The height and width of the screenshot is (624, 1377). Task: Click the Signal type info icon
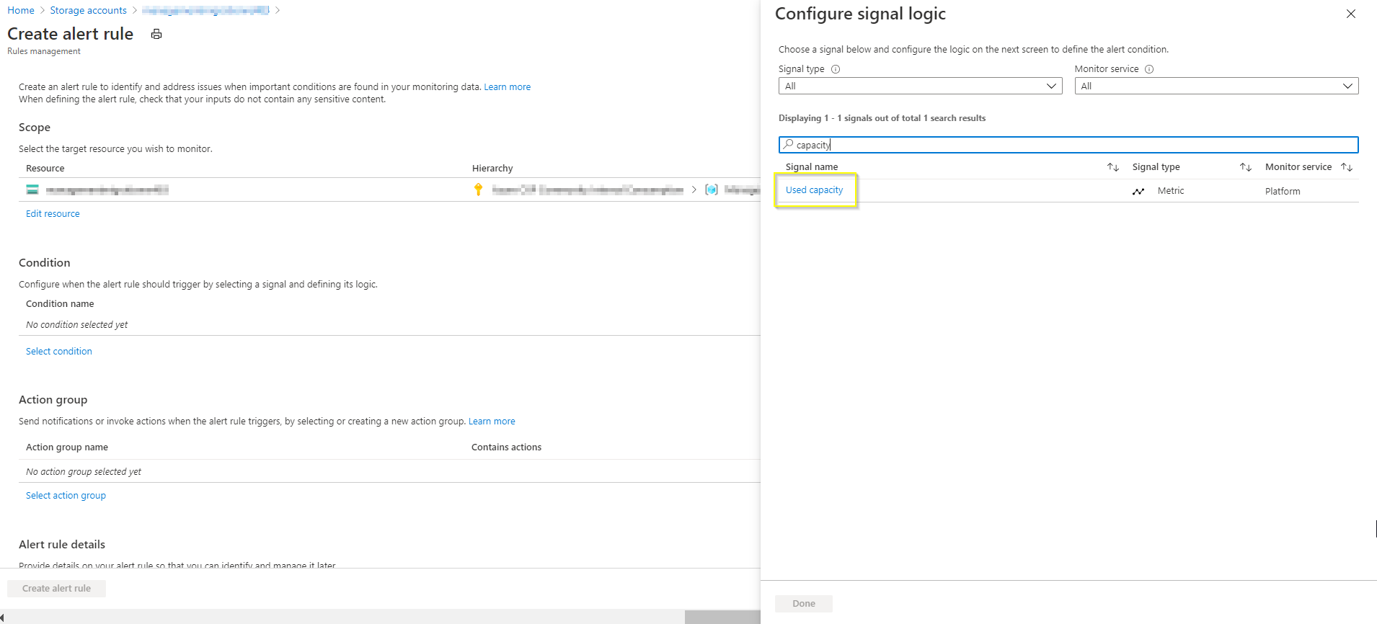(836, 69)
